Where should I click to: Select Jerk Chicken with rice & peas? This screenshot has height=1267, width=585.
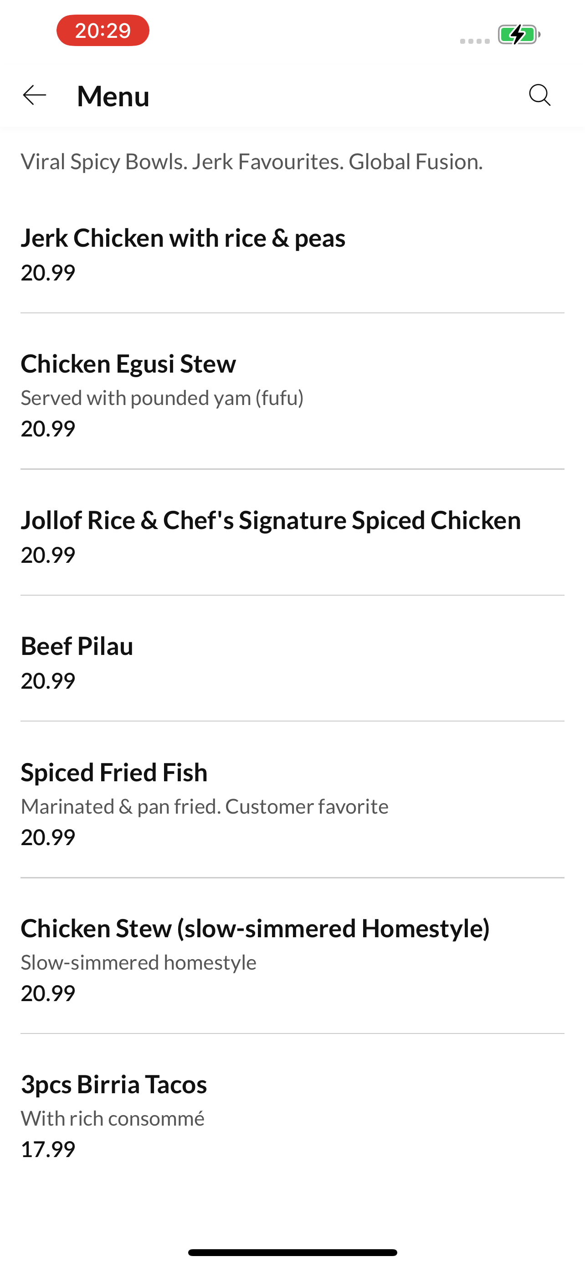click(x=292, y=254)
